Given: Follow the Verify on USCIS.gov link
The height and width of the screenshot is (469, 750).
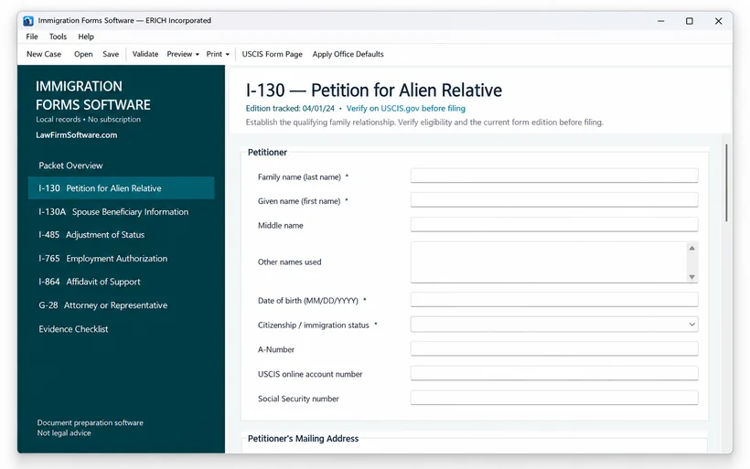Looking at the screenshot, I should (x=405, y=109).
